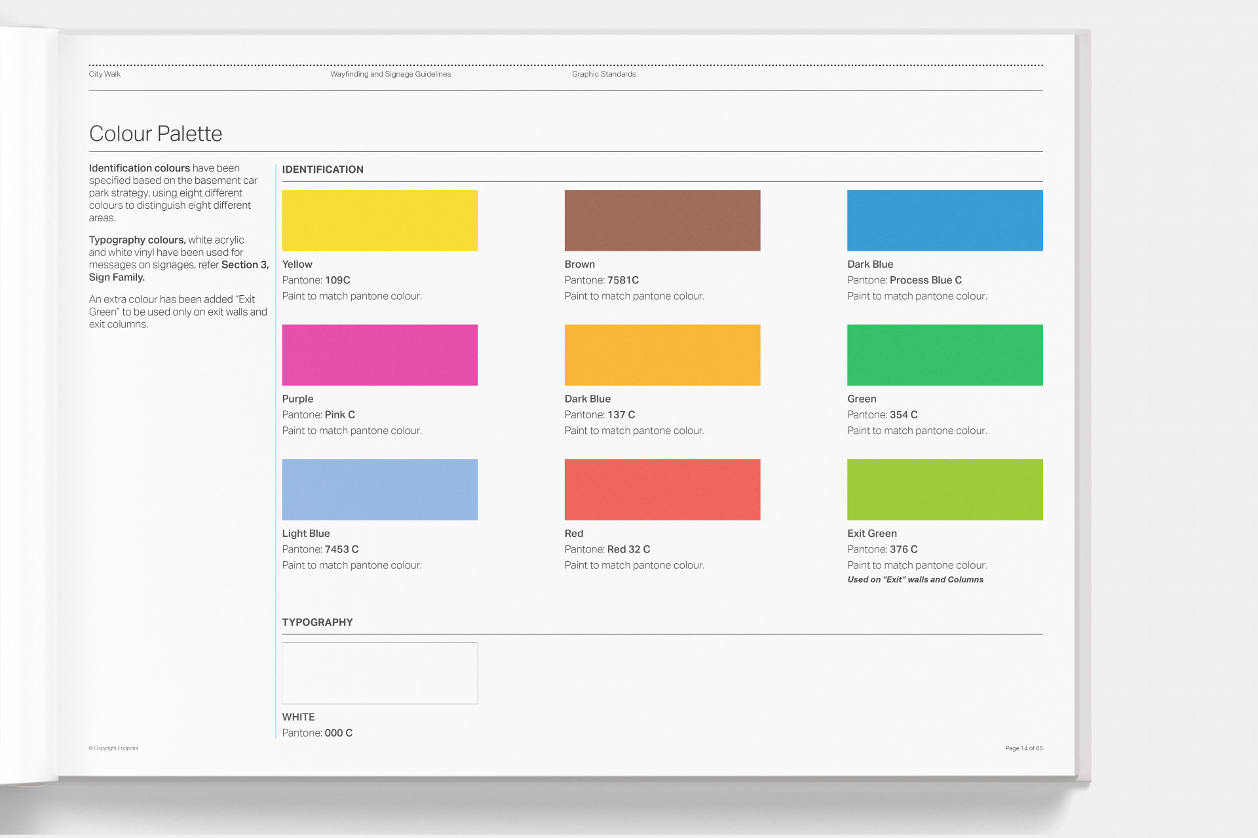Screen dimensions: 1258x838
Task: Open Wayfinding and Signage Guidelines section
Action: pos(390,74)
